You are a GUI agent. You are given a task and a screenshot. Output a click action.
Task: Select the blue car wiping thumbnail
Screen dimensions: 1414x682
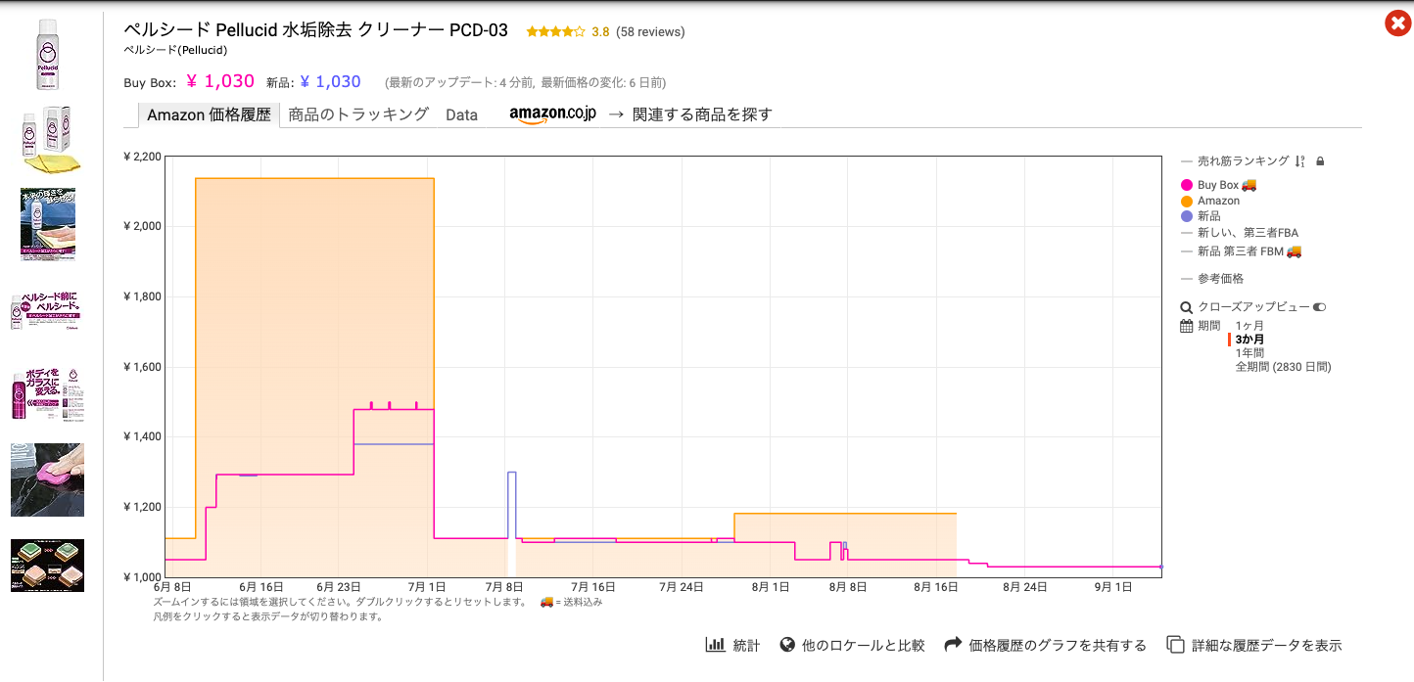tap(47, 224)
